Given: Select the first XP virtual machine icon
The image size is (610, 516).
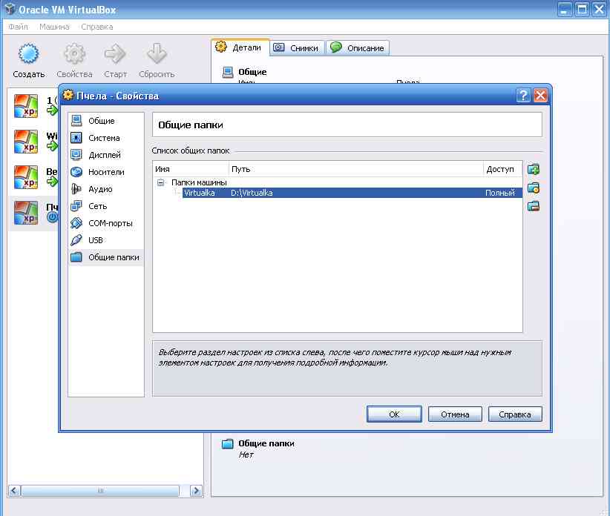Looking at the screenshot, I should (26, 106).
